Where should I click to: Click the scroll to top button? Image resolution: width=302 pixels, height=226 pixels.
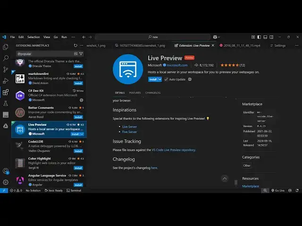pyautogui.click(x=225, y=178)
